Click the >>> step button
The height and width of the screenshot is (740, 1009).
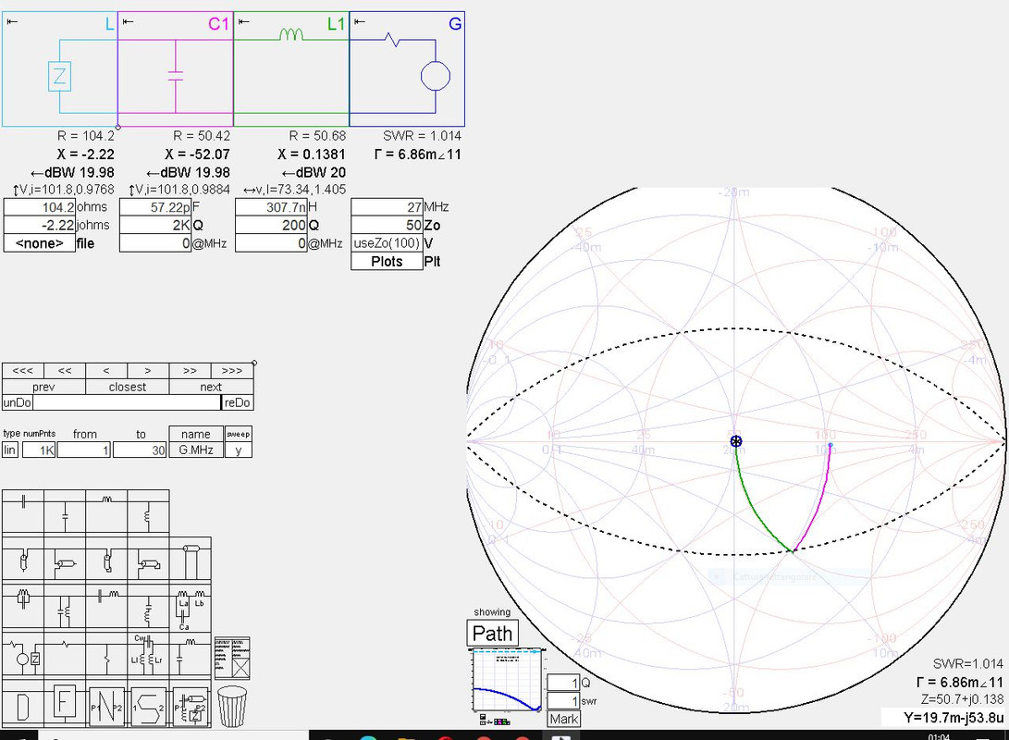coord(231,371)
